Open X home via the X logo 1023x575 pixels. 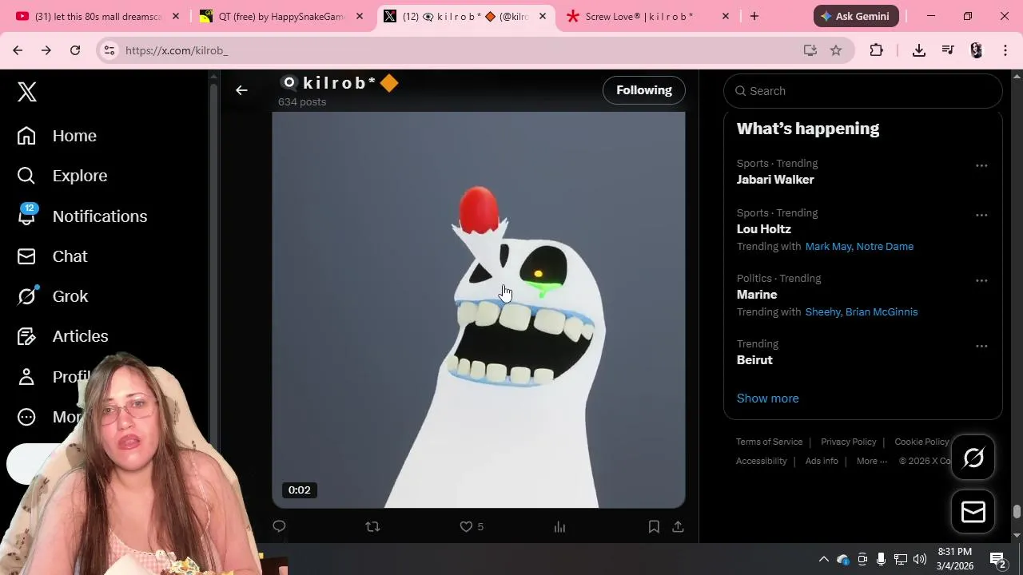coord(27,92)
